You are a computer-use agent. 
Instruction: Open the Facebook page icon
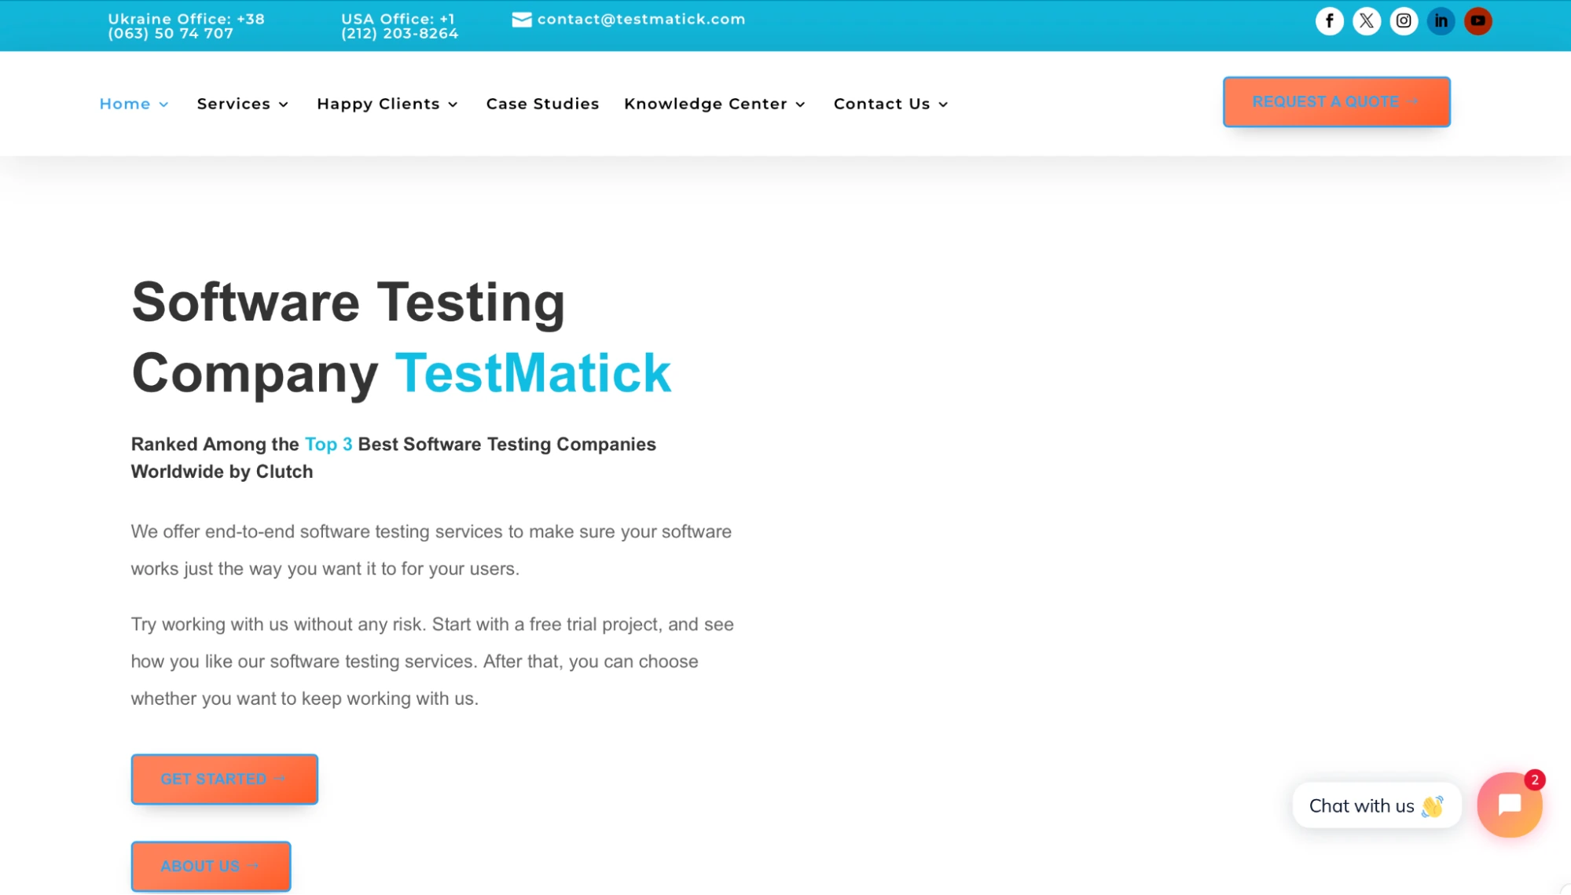click(x=1330, y=21)
